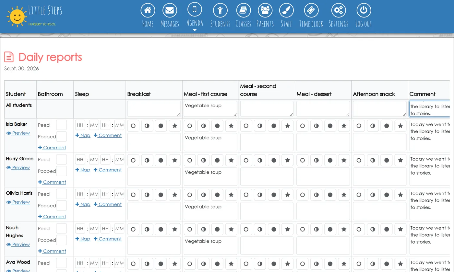Select star Afternoon snack rating for Isla Baker
This screenshot has height=272, width=454.
click(x=400, y=126)
